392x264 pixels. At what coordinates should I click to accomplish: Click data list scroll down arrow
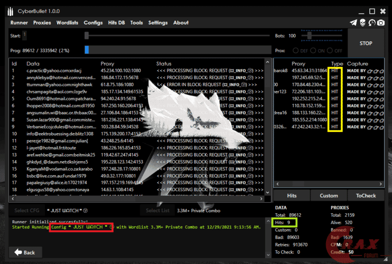[268, 192]
